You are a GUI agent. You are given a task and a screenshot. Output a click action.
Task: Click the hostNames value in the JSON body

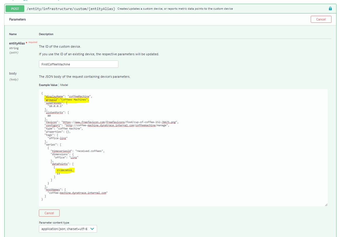(77, 193)
